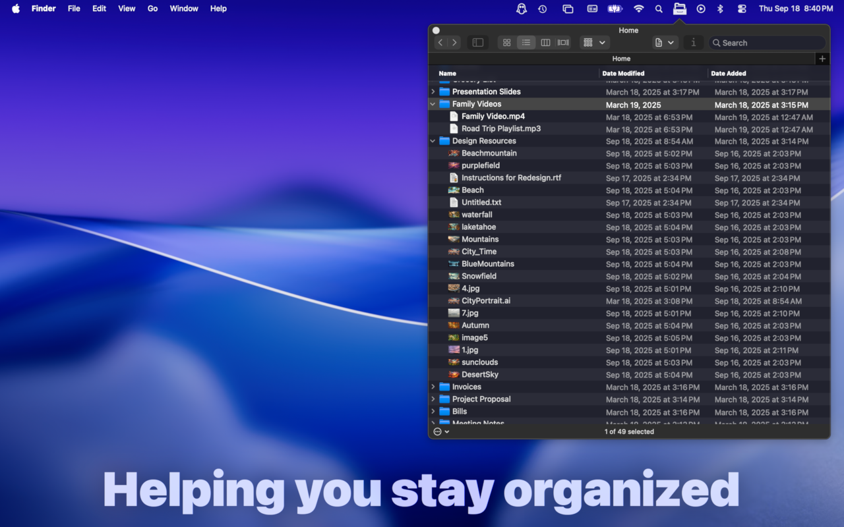Collapse the Family Videos folder
Screen dimensions: 844x527
tap(433, 104)
